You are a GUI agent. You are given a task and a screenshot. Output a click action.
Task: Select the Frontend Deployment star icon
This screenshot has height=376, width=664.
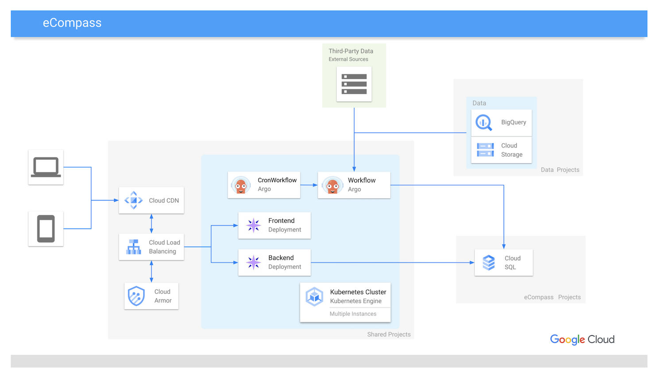254,225
